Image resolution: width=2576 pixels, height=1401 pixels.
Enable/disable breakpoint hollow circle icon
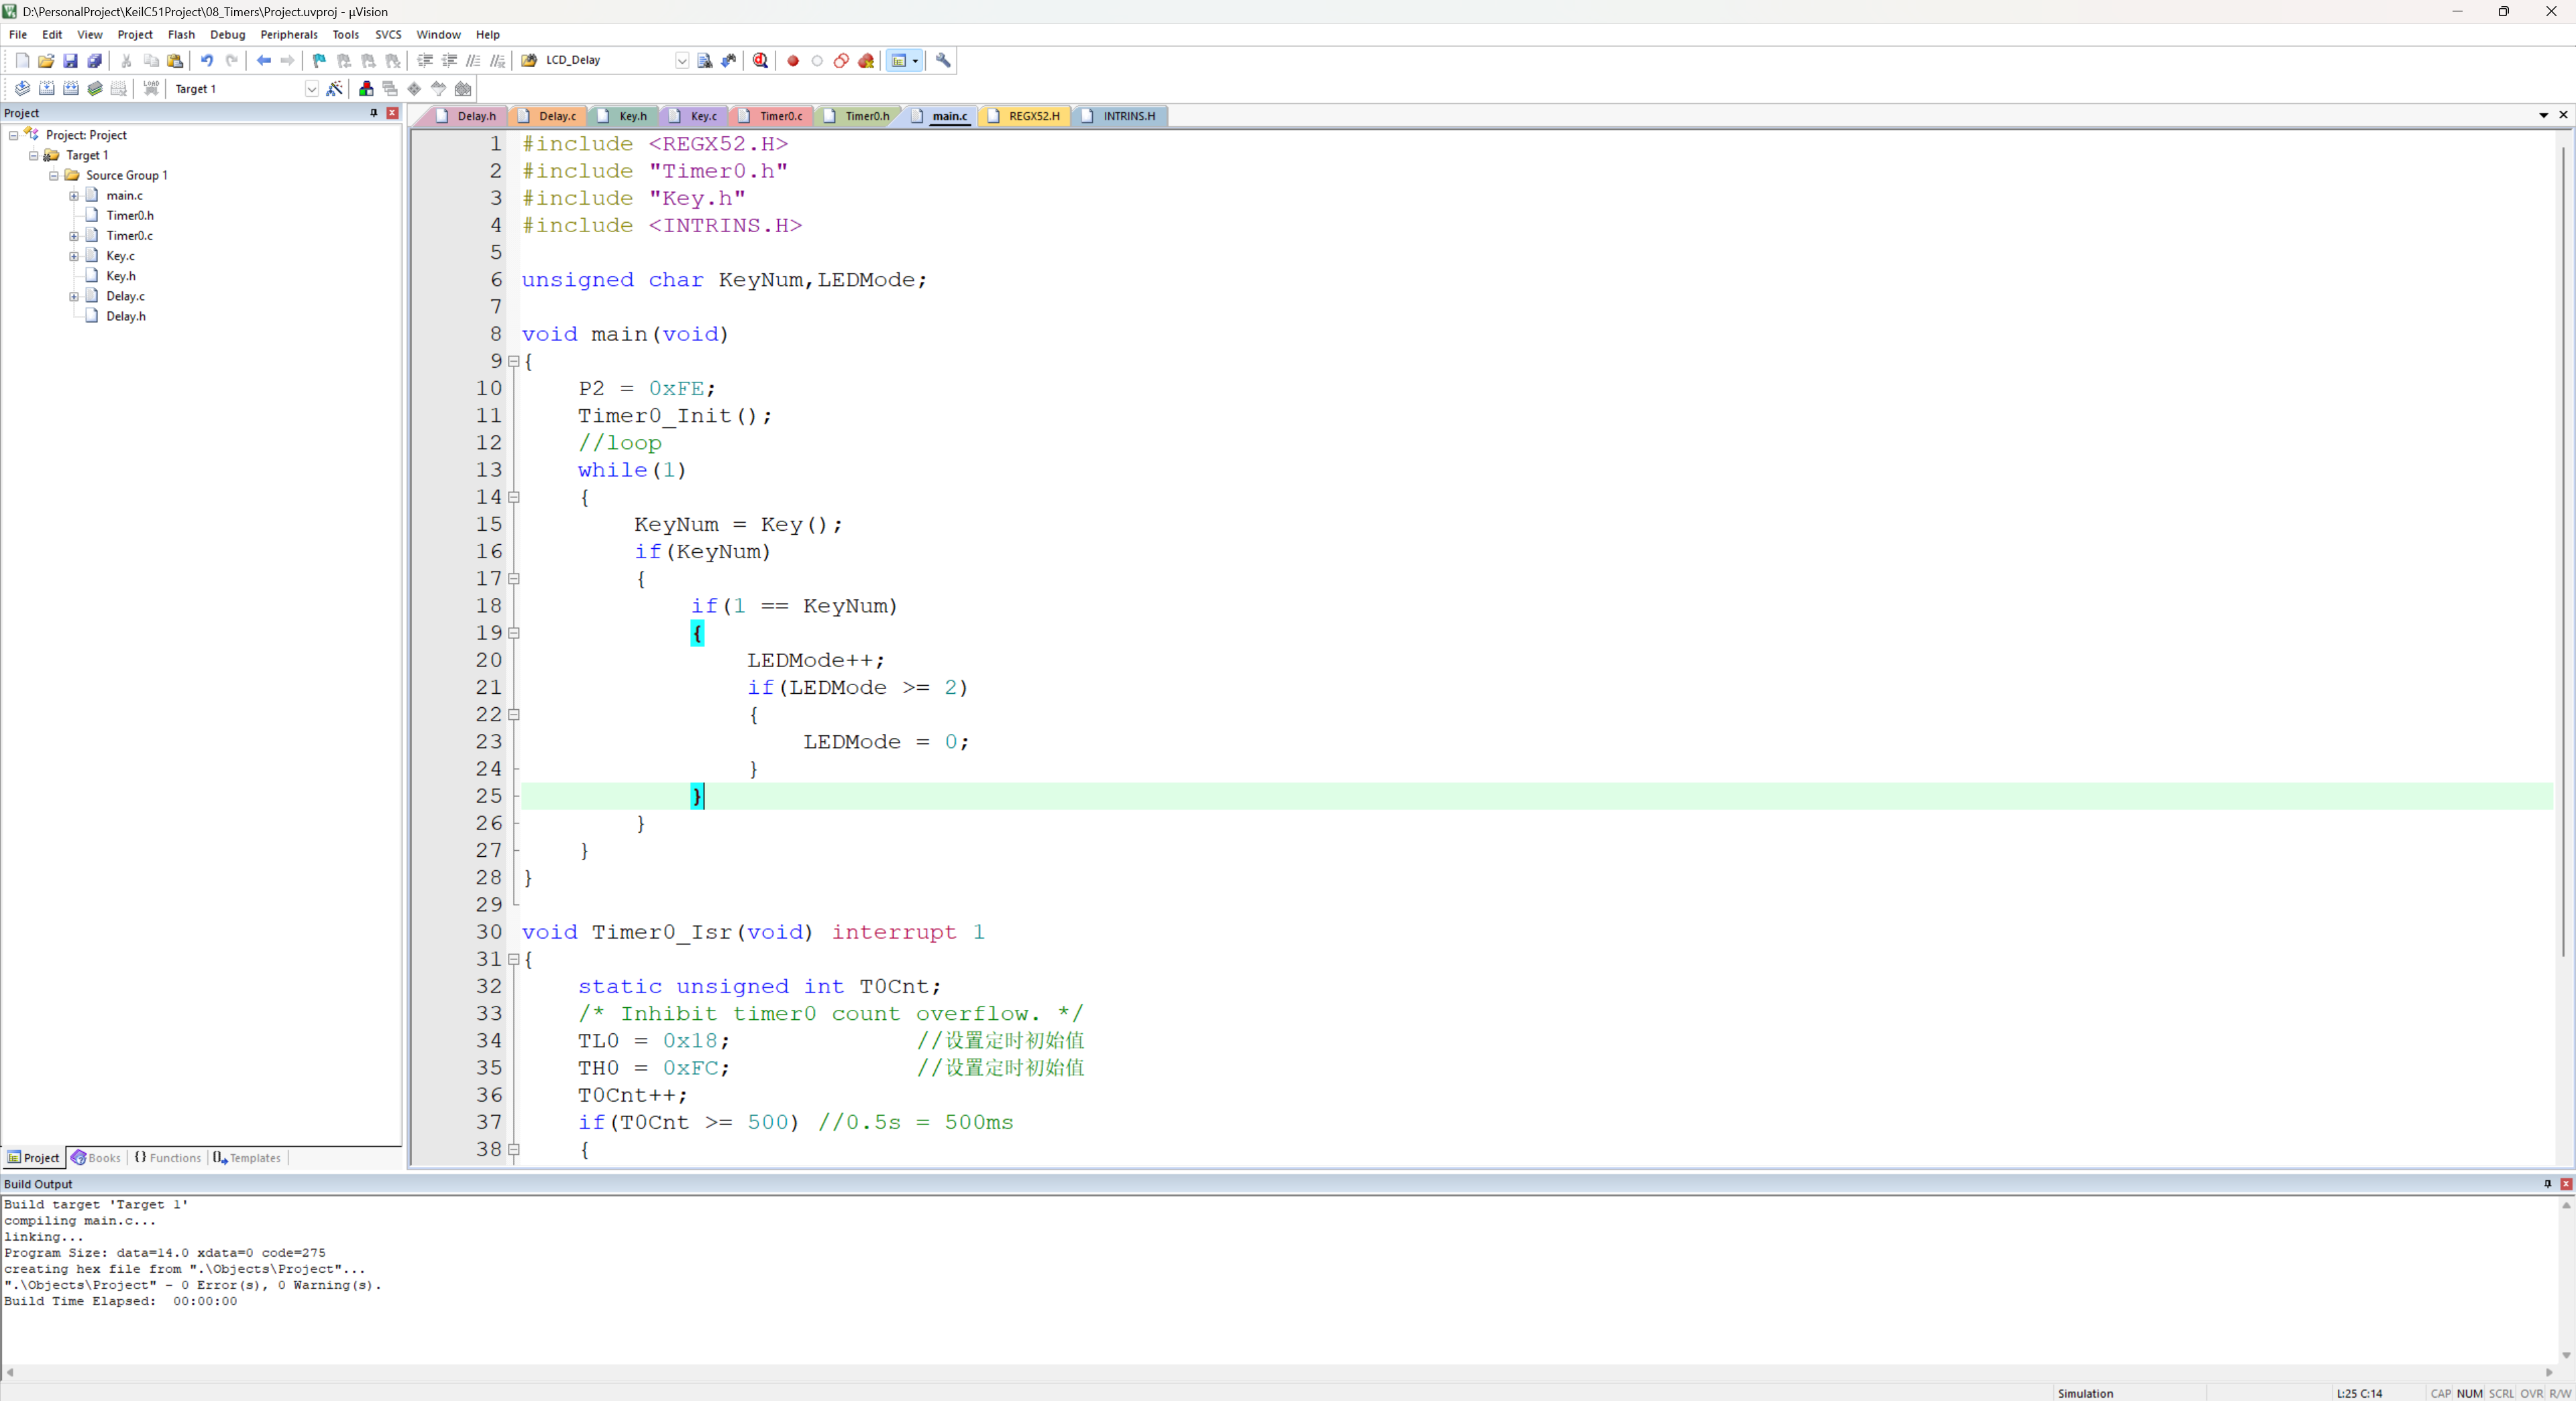(x=817, y=60)
